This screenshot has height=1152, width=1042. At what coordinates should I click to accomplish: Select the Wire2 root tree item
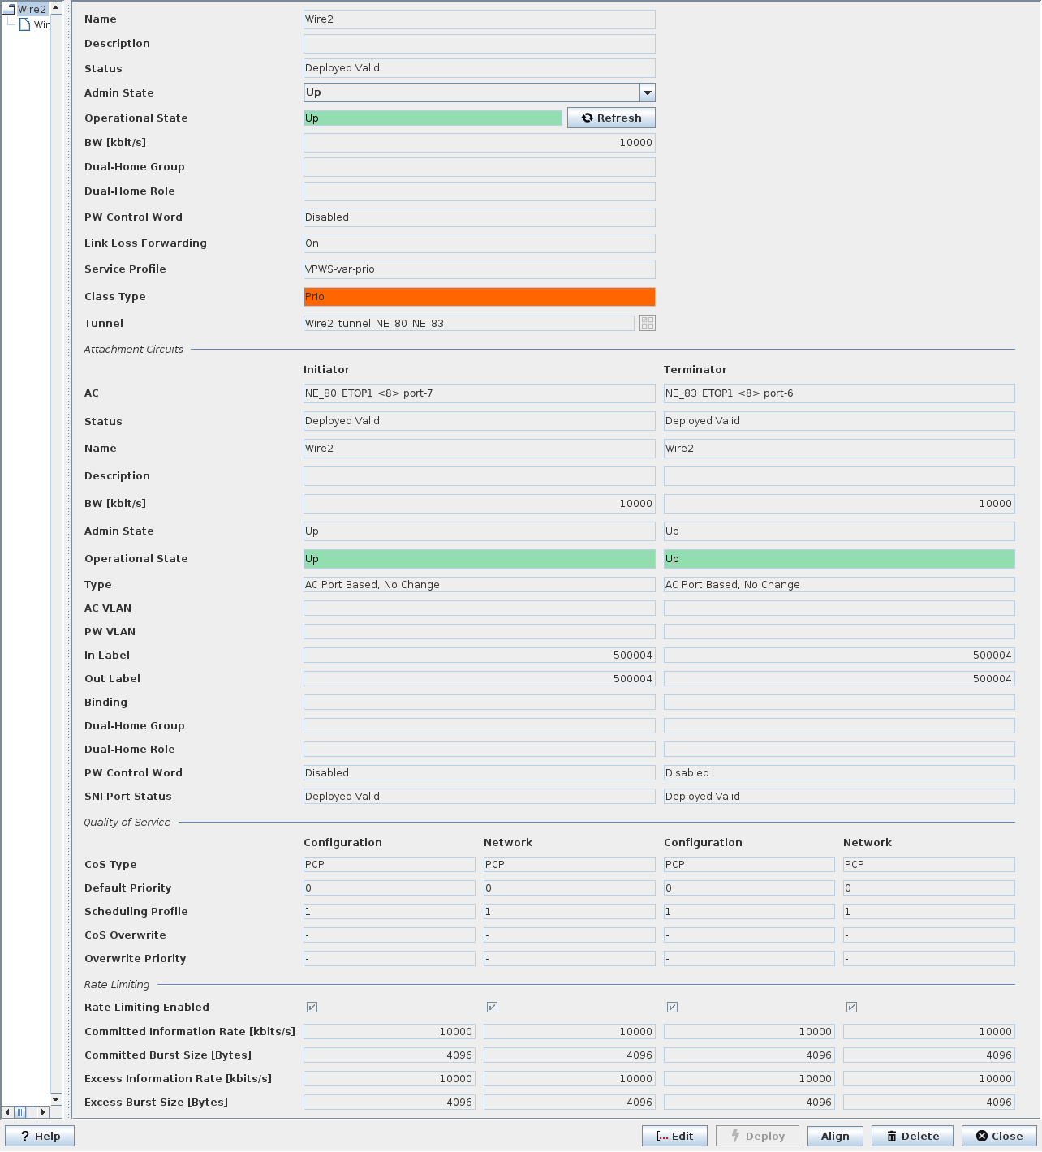coord(32,10)
